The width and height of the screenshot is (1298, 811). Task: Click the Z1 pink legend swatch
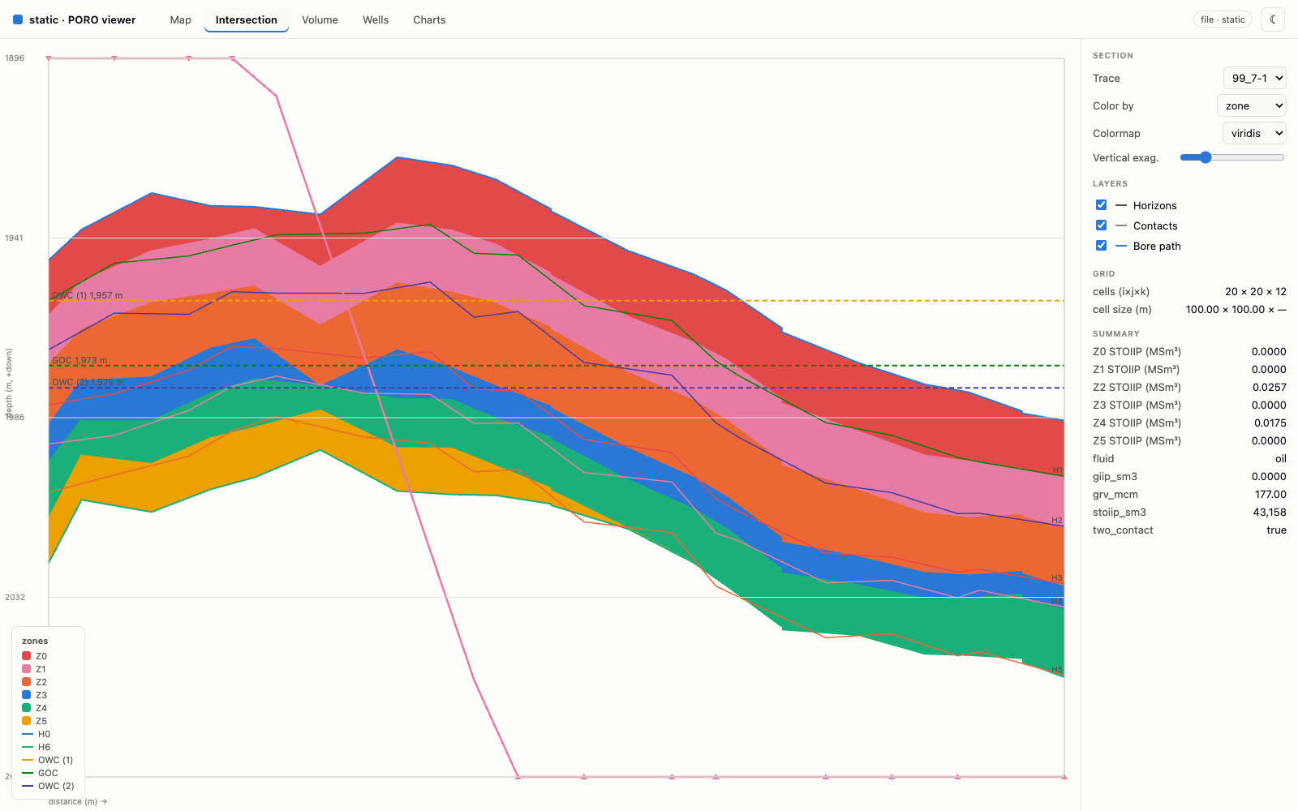27,669
